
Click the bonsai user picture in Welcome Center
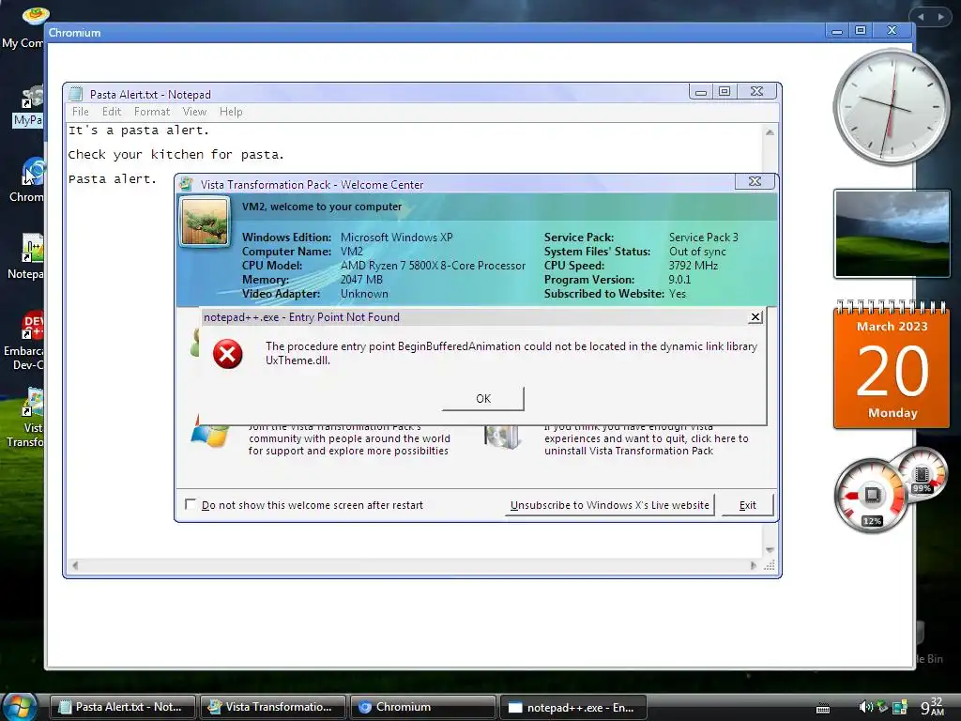(x=205, y=222)
